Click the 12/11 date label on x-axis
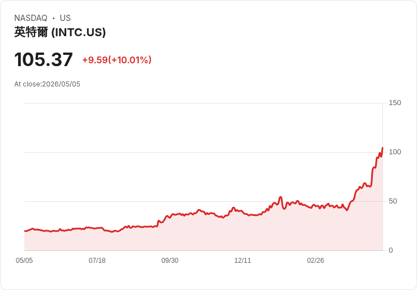The image size is (417, 290). 242,260
